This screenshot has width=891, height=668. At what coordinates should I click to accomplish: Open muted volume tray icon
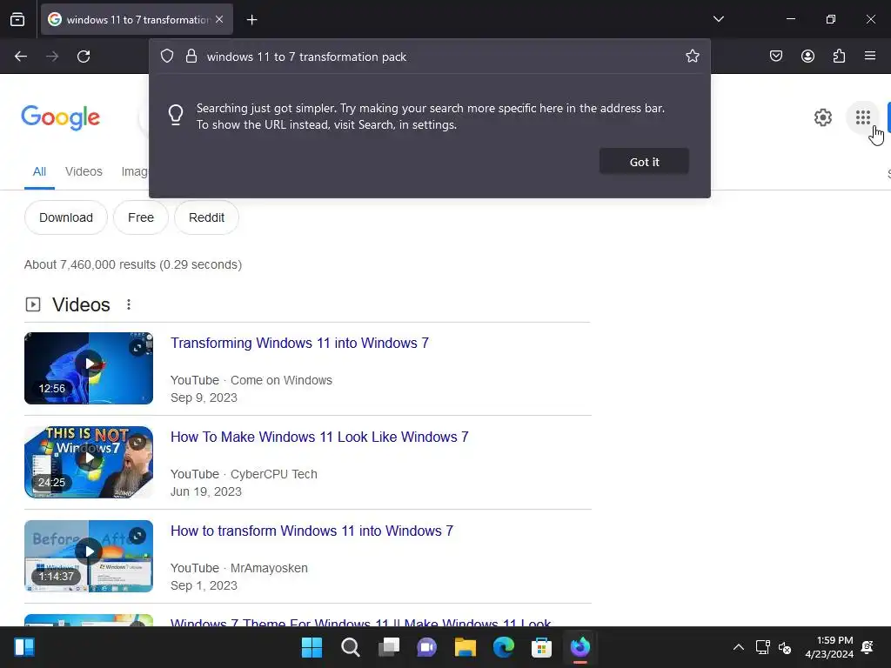tap(785, 647)
